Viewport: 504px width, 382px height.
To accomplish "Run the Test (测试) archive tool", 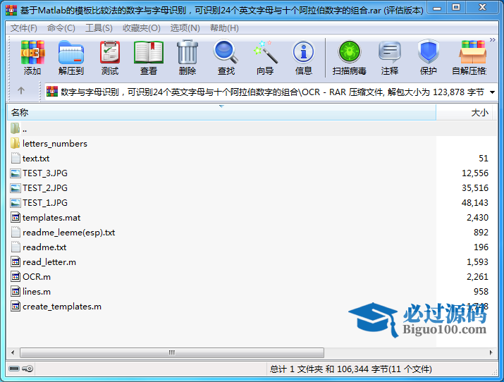I will pyautogui.click(x=110, y=57).
